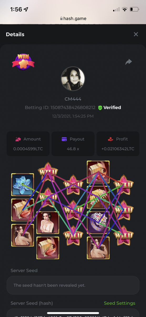Tap the Amount money icon

(18, 139)
